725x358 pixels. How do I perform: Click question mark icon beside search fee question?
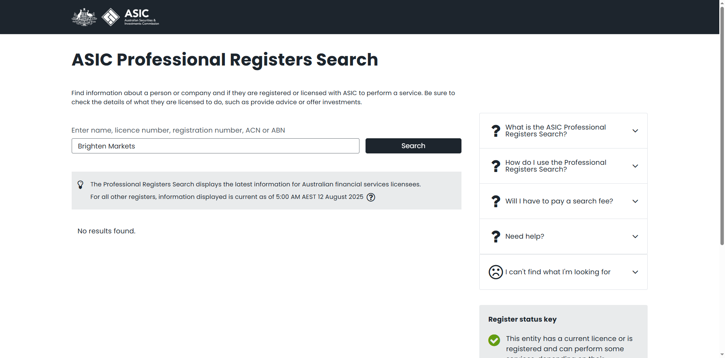point(496,201)
